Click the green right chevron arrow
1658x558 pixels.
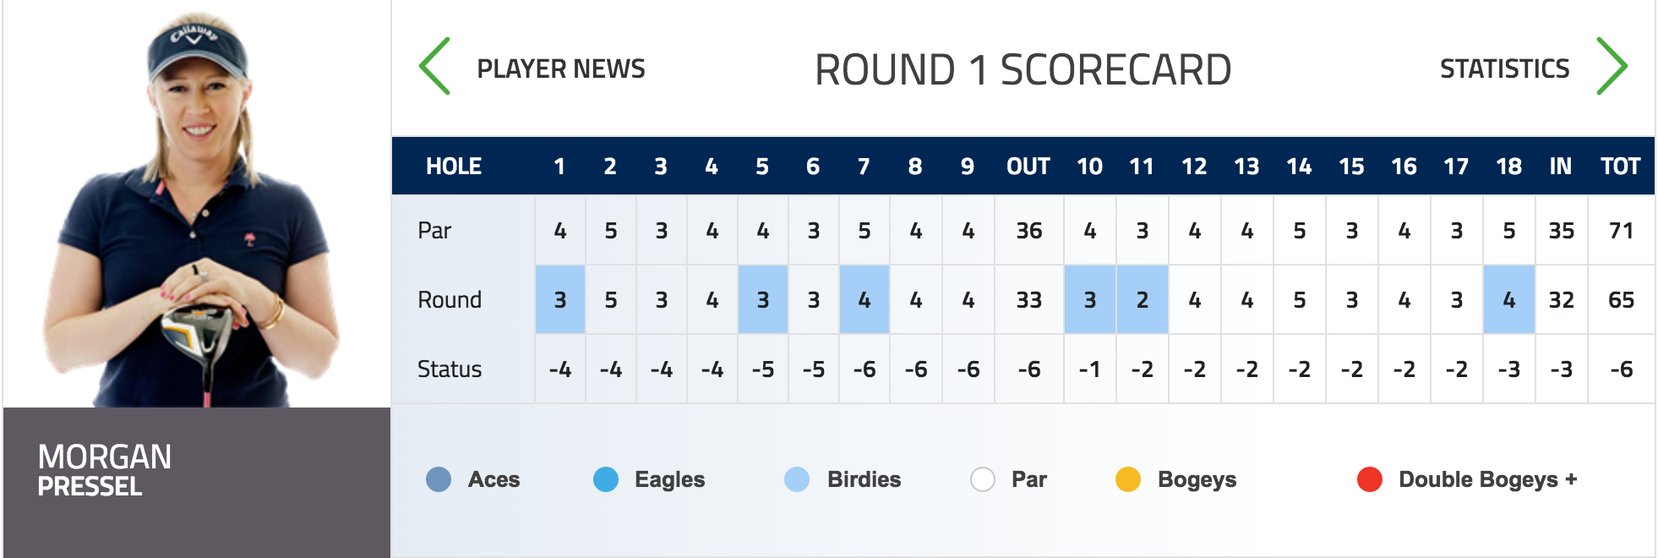1612,66
